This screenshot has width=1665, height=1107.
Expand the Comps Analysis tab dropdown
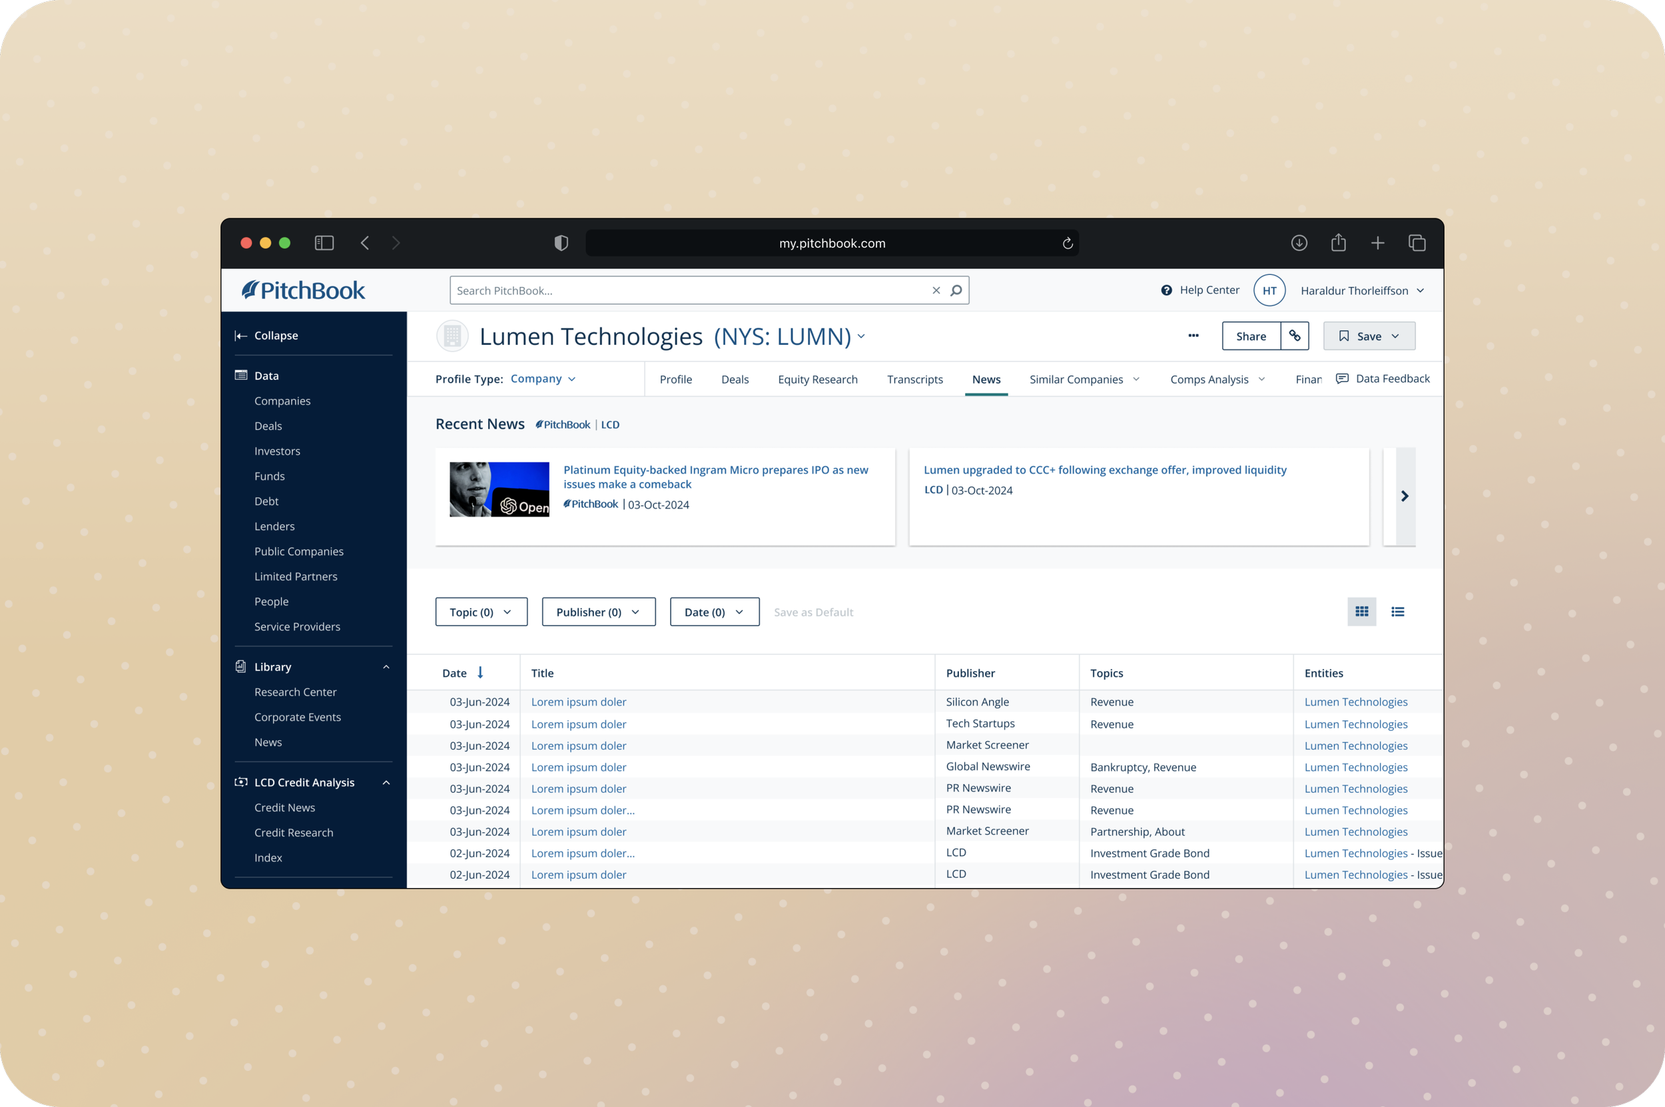1261,379
